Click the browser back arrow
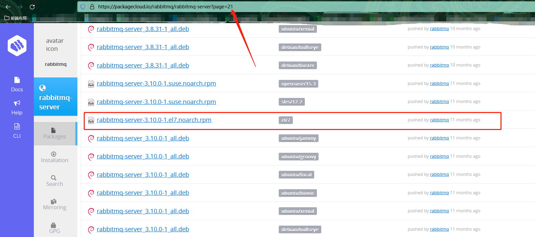 tap(8, 7)
